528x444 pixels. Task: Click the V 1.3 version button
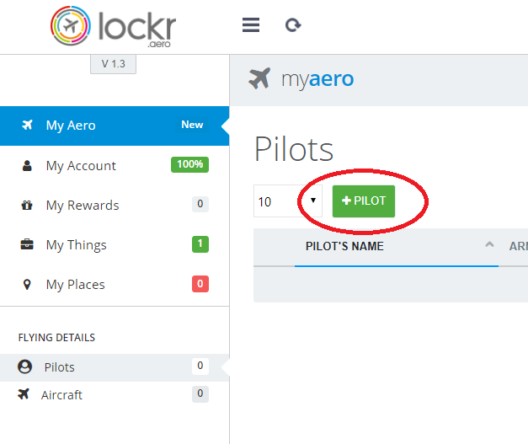point(113,64)
